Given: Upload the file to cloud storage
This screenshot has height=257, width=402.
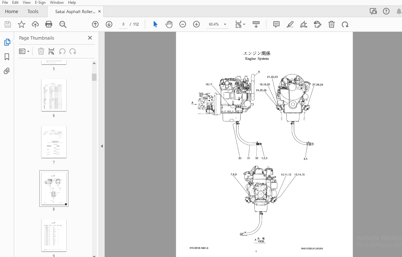Looking at the screenshot, I should pyautogui.click(x=35, y=24).
